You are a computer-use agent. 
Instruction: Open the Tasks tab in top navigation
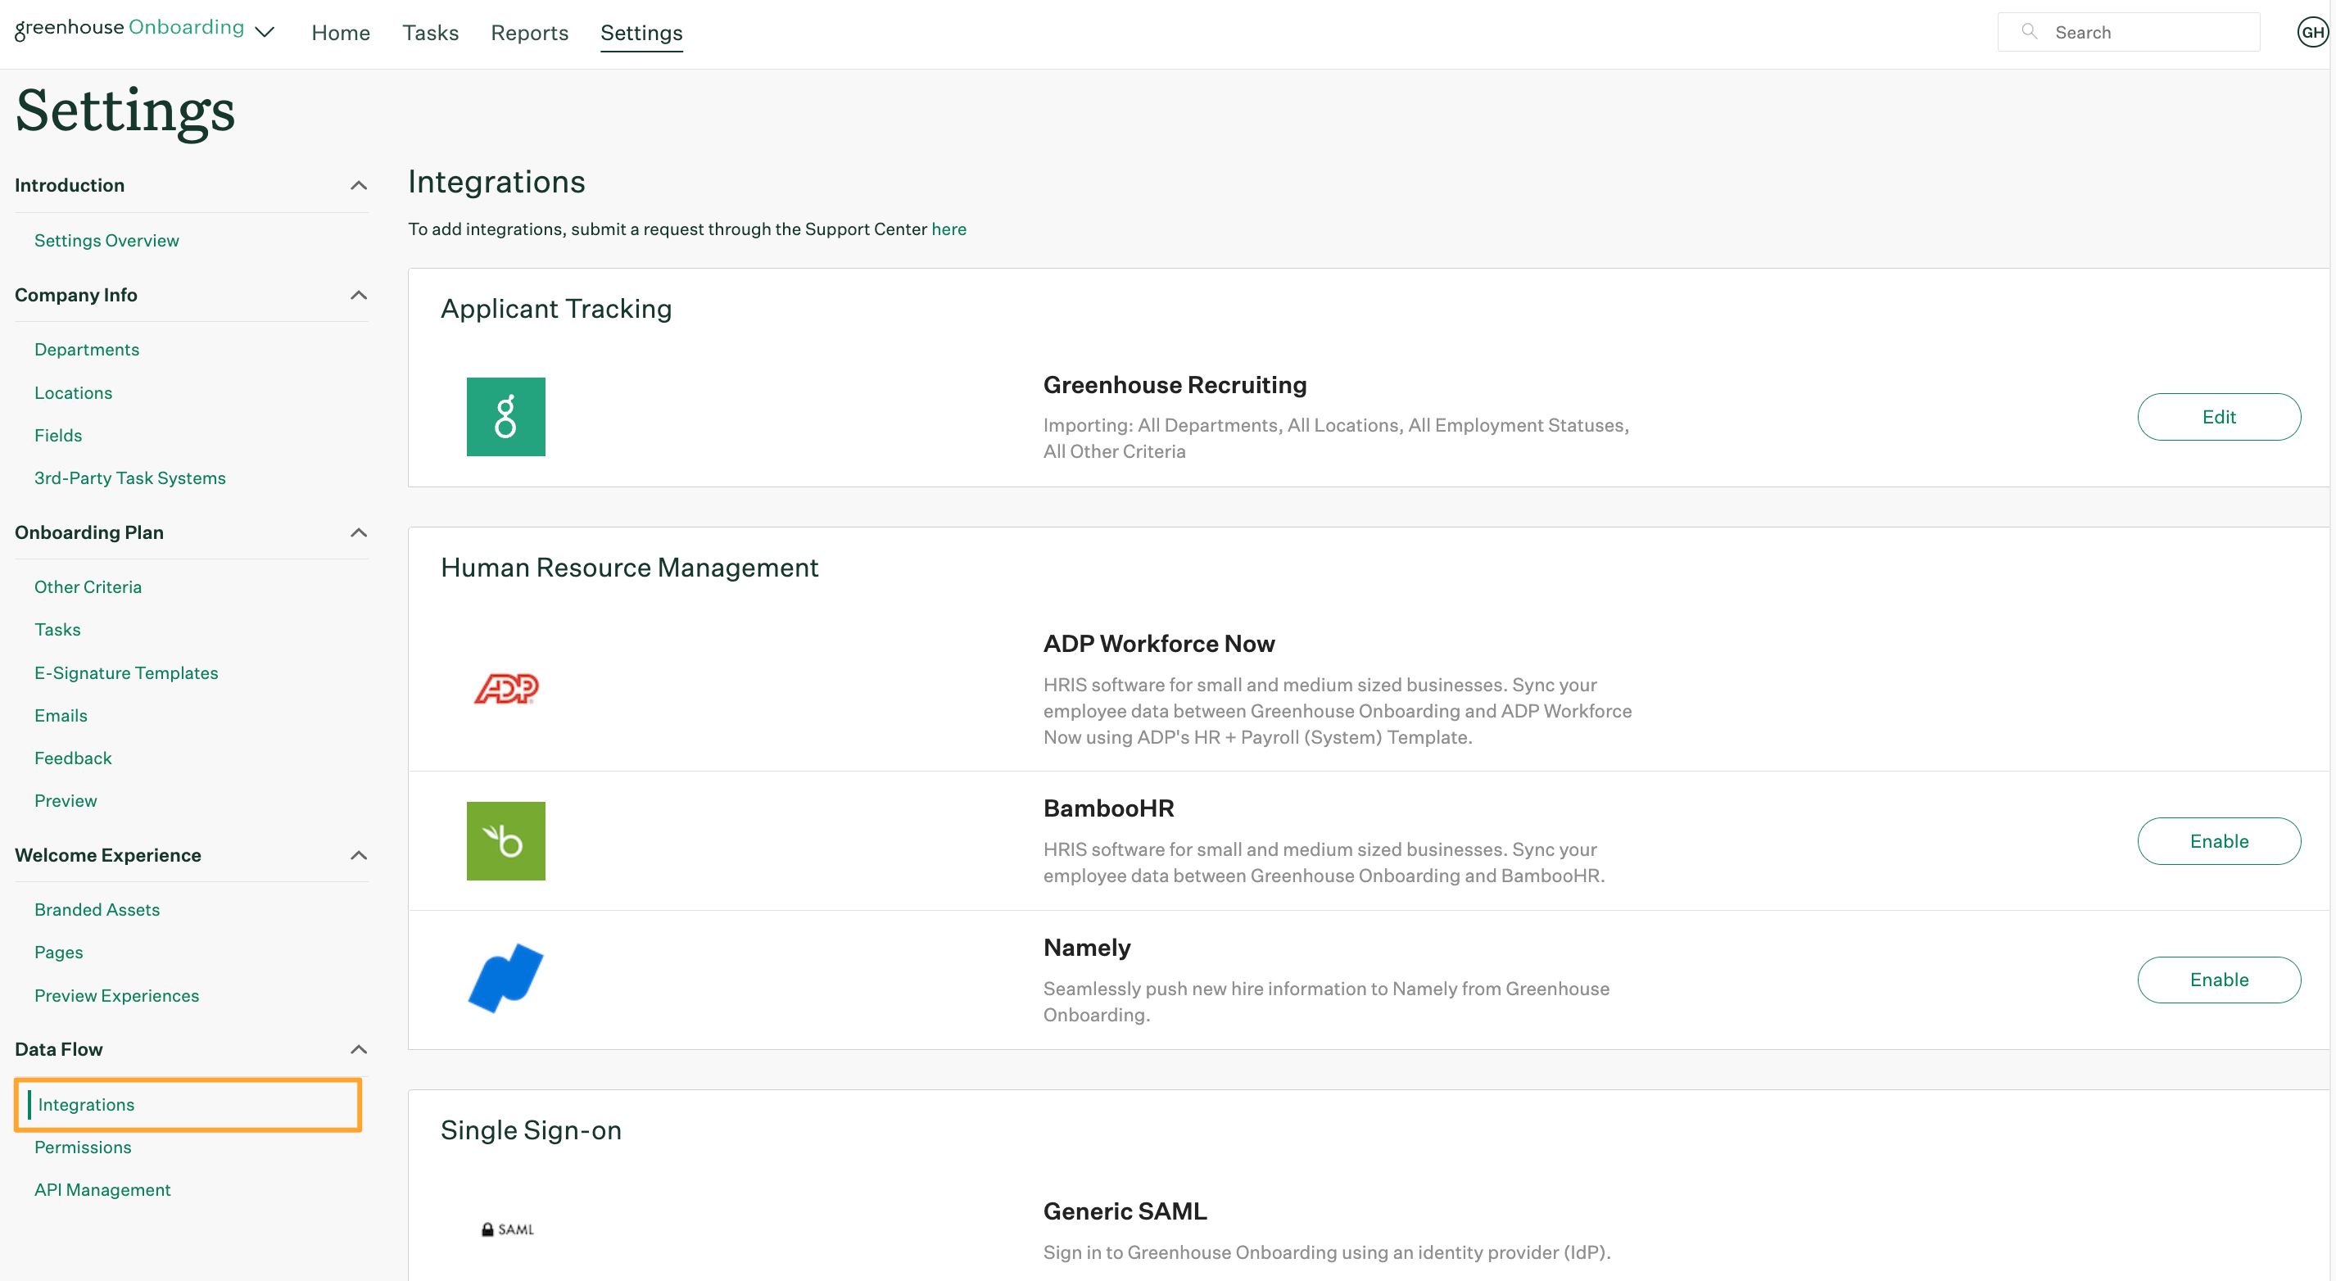[x=430, y=33]
